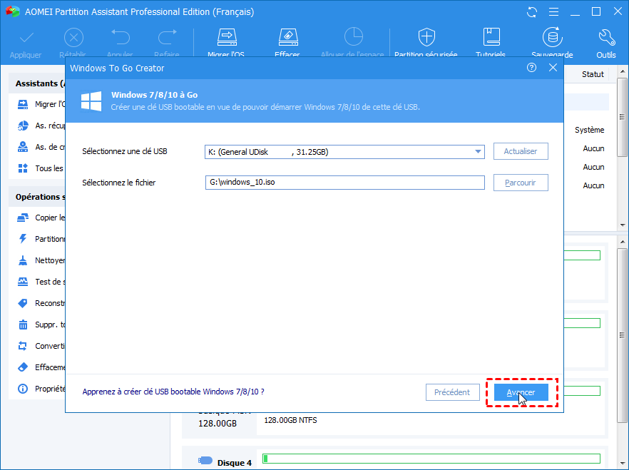The height and width of the screenshot is (470, 629).
Task: Click the Assistants section header
Action: 36,83
